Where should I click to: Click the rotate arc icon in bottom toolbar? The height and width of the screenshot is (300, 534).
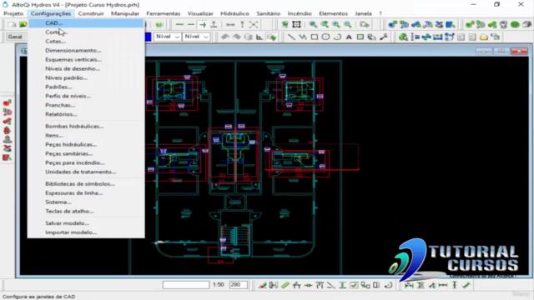click(389, 285)
